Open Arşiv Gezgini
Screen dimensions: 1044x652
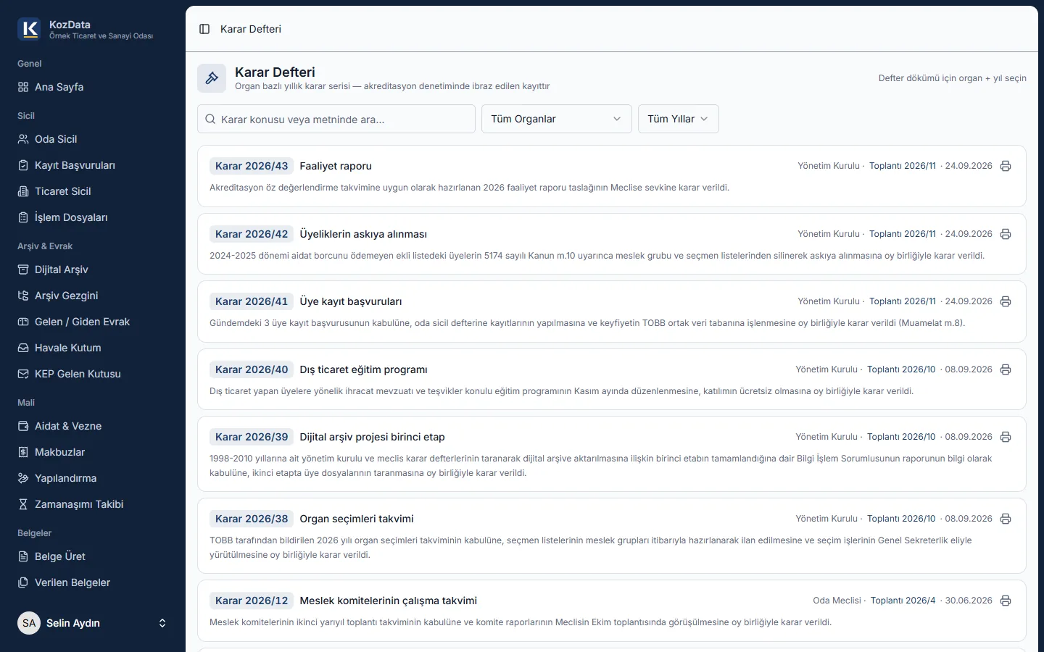[93, 296]
